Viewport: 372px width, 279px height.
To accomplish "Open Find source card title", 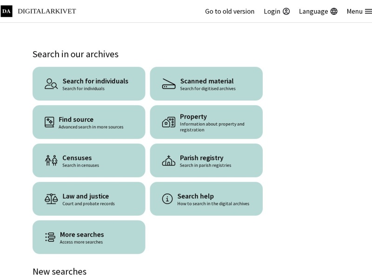I will coord(76,120).
